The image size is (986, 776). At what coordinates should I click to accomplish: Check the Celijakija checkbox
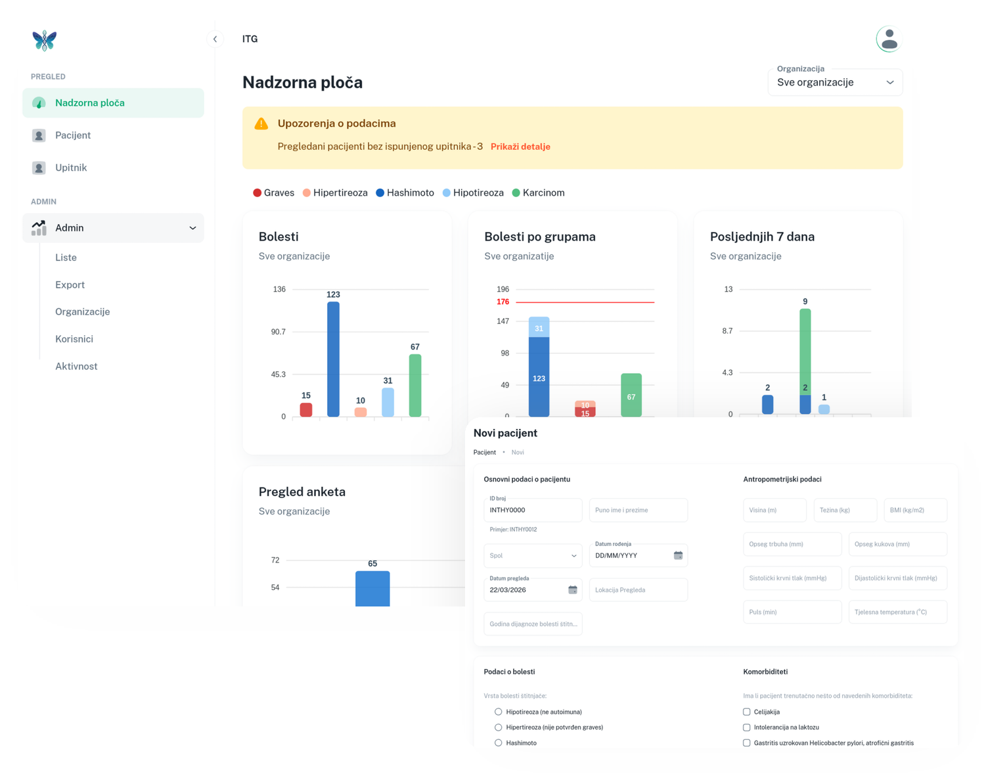coord(746,712)
